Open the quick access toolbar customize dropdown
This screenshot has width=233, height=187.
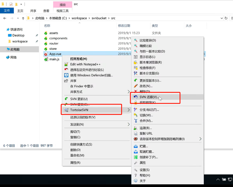click(21, 4)
